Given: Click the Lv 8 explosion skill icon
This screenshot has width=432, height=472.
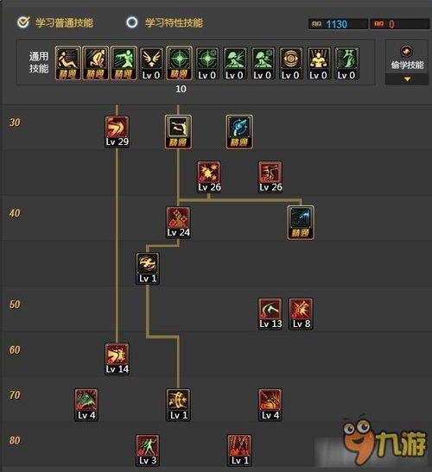Looking at the screenshot, I should pos(301,314).
